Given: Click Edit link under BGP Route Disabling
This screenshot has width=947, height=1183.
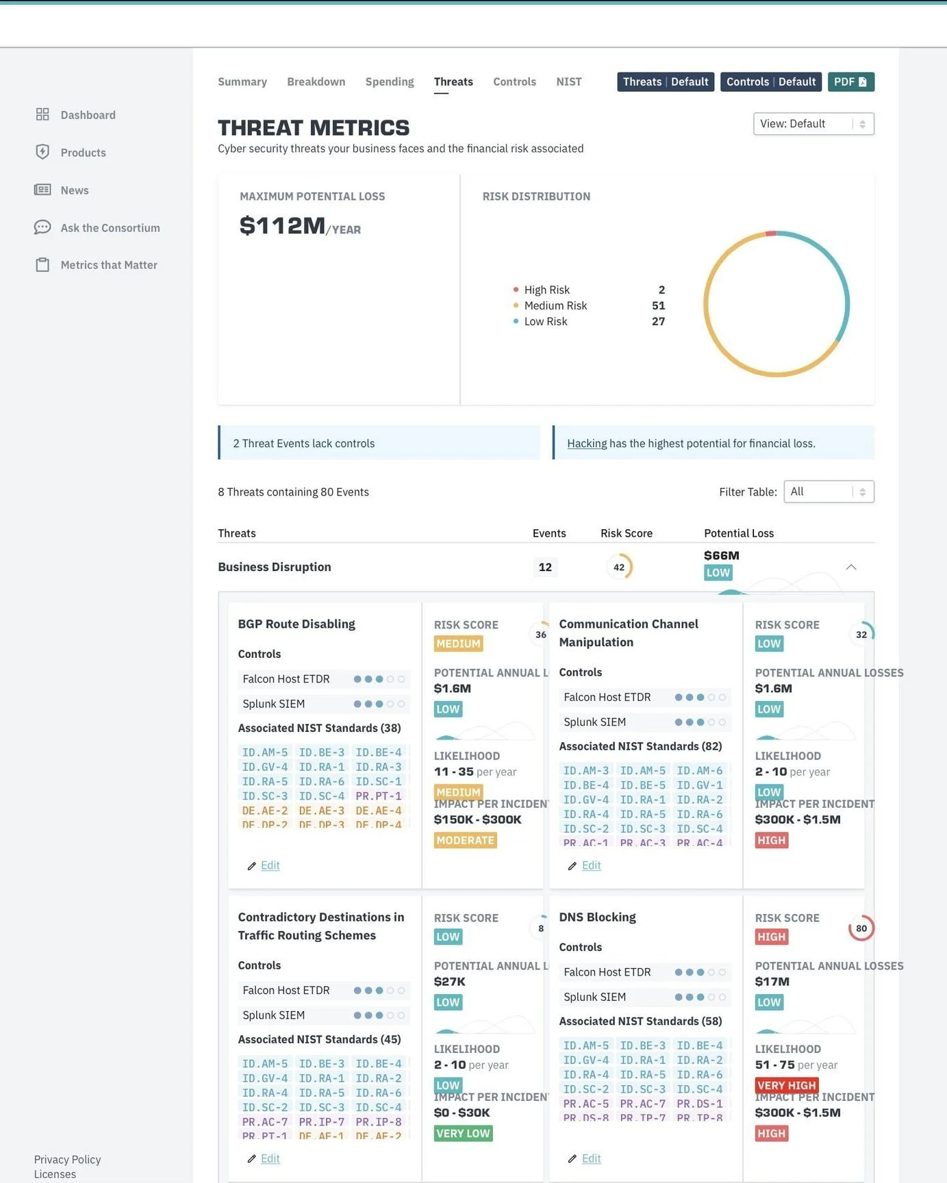Looking at the screenshot, I should coord(270,865).
